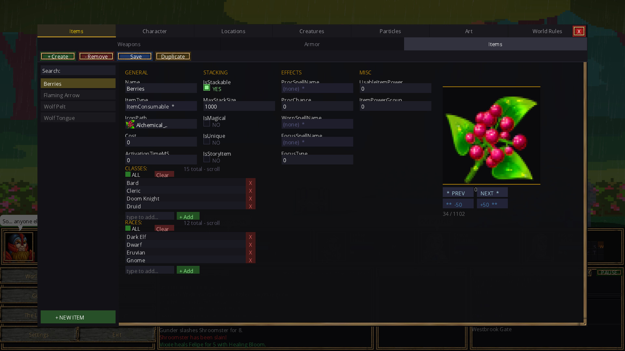
Task: Enable the IsStoryItem checkbox
Action: [x=206, y=160]
